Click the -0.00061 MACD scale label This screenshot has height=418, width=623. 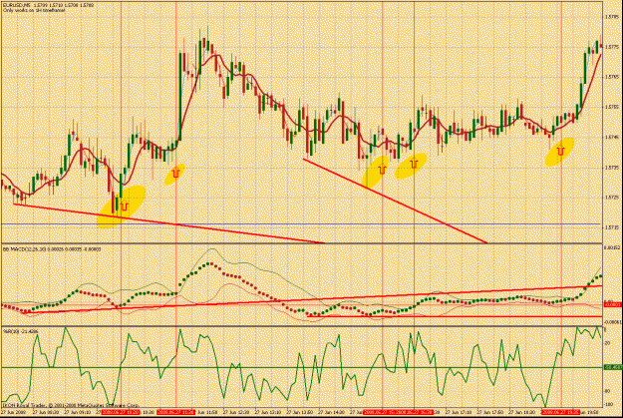[613, 322]
